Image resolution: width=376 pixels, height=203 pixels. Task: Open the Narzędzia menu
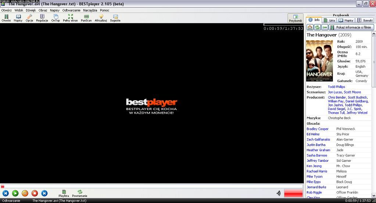pyautogui.click(x=90, y=10)
